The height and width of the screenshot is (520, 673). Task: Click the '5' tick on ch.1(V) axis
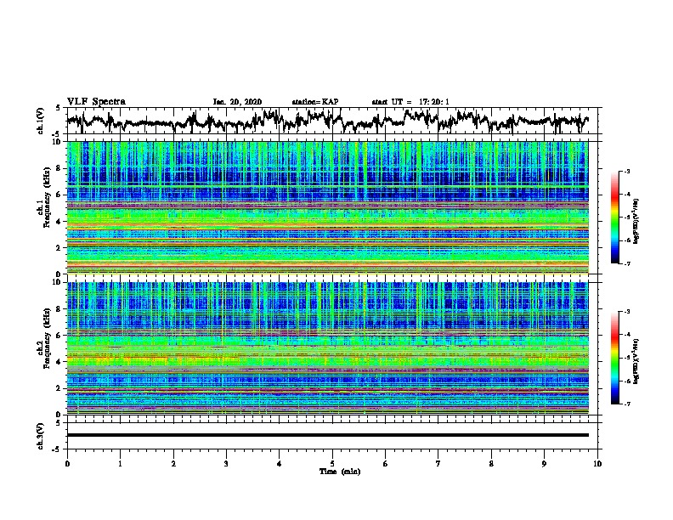pyautogui.click(x=59, y=108)
